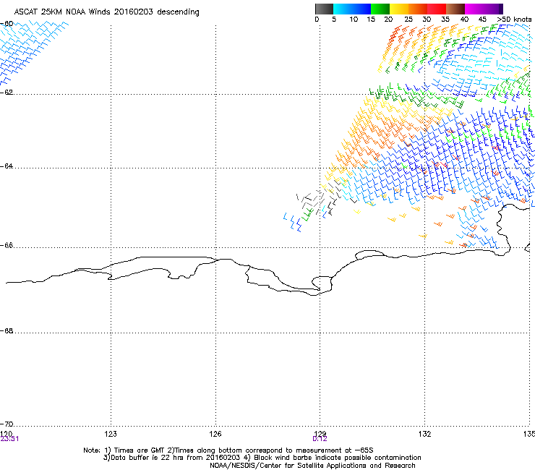Click the legend tick label '10'
Image resolution: width=535 pixels, height=470 pixels.
coord(354,20)
